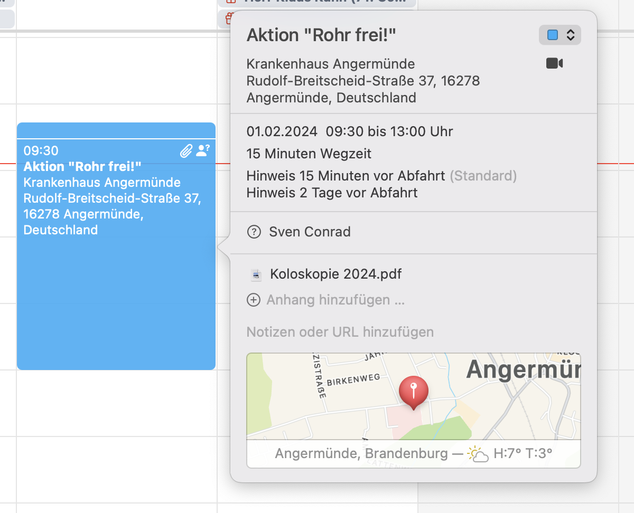Click the Notizen oder URL hinzufügen field

340,332
